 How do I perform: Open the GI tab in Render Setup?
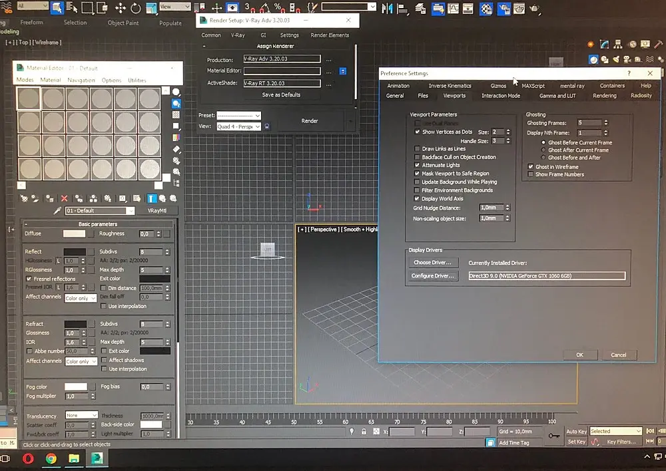[x=263, y=35]
